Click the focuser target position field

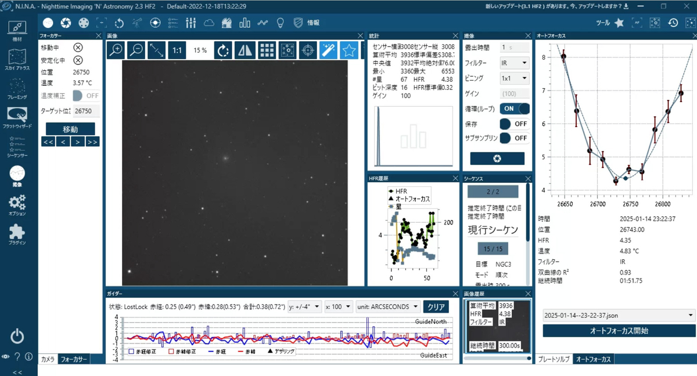[85, 111]
